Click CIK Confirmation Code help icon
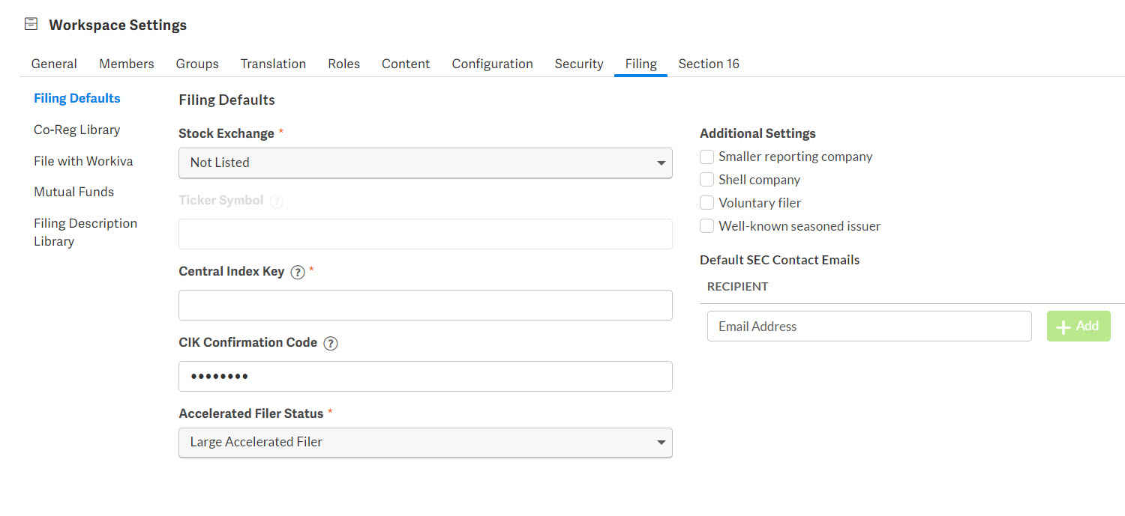 [330, 343]
